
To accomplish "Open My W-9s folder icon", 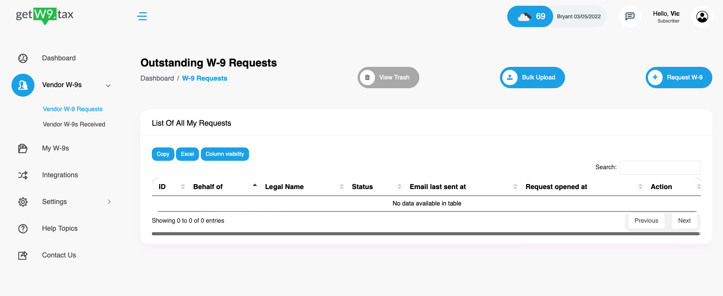I will [x=23, y=148].
